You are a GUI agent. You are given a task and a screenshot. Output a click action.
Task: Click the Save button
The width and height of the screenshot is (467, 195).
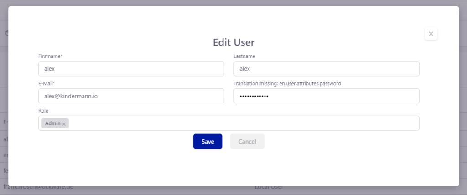pyautogui.click(x=208, y=141)
